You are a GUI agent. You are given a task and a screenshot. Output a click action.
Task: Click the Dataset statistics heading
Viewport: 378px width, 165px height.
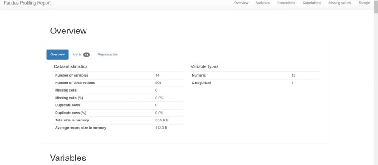coord(71,66)
